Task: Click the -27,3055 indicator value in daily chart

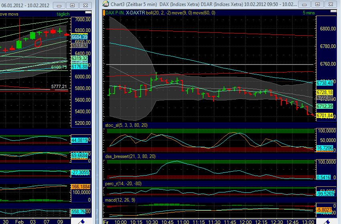Action: 80,172
